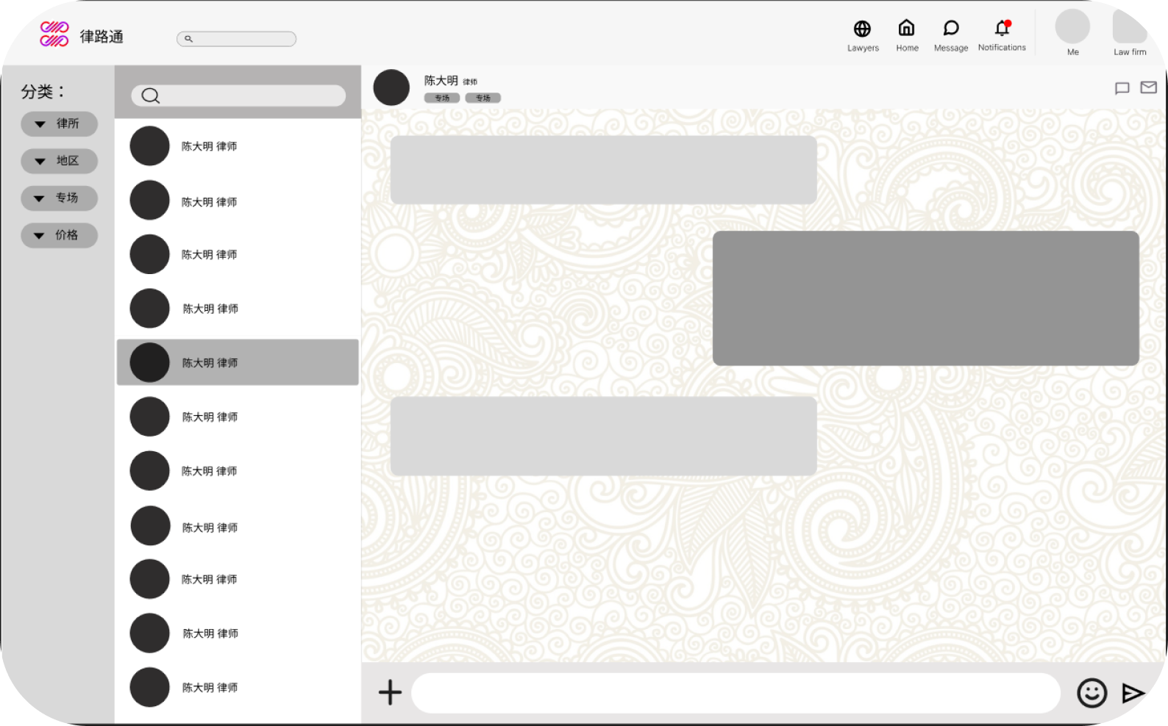Click the envelope mail icon in chat header
The height and width of the screenshot is (726, 1168).
1148,87
